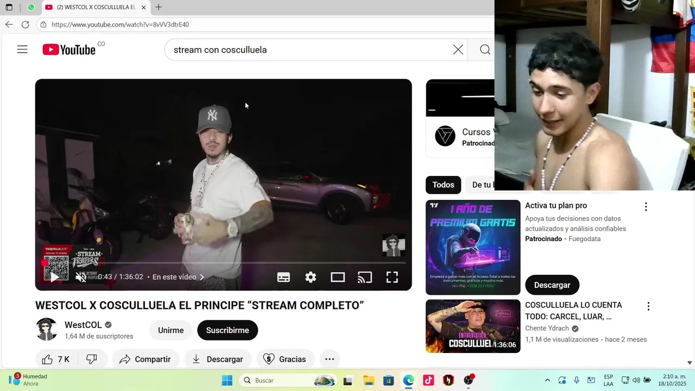This screenshot has height=391, width=695.
Task: Enter fullscreen mode
Action: coord(392,277)
